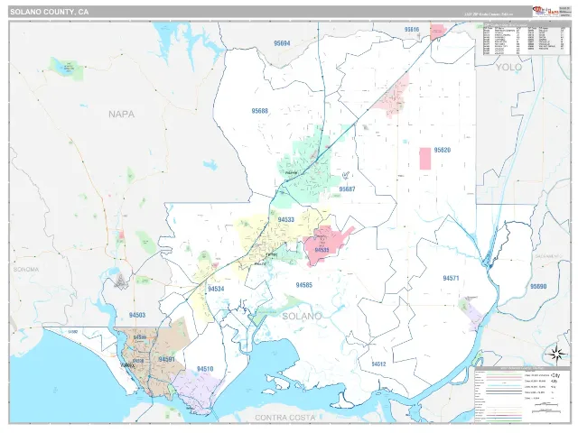
Task: Select ZIP code label 94503
Action: point(137,315)
